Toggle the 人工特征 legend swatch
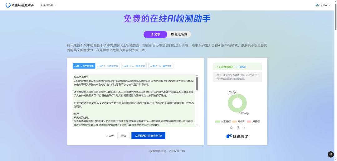The width and height of the screenshot is (337, 161). coord(217,121)
